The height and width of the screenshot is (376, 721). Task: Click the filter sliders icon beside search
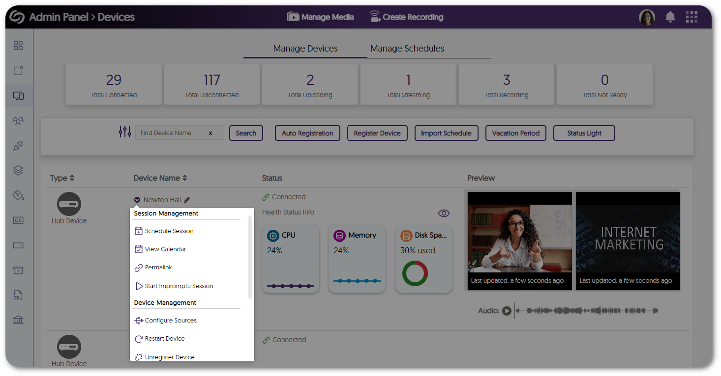pyautogui.click(x=125, y=132)
